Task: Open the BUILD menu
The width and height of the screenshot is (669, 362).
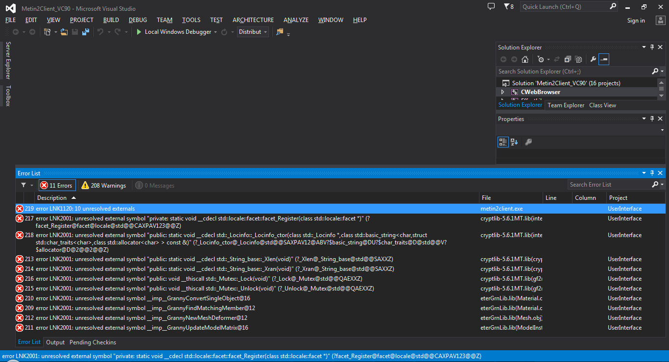Action: pyautogui.click(x=111, y=20)
